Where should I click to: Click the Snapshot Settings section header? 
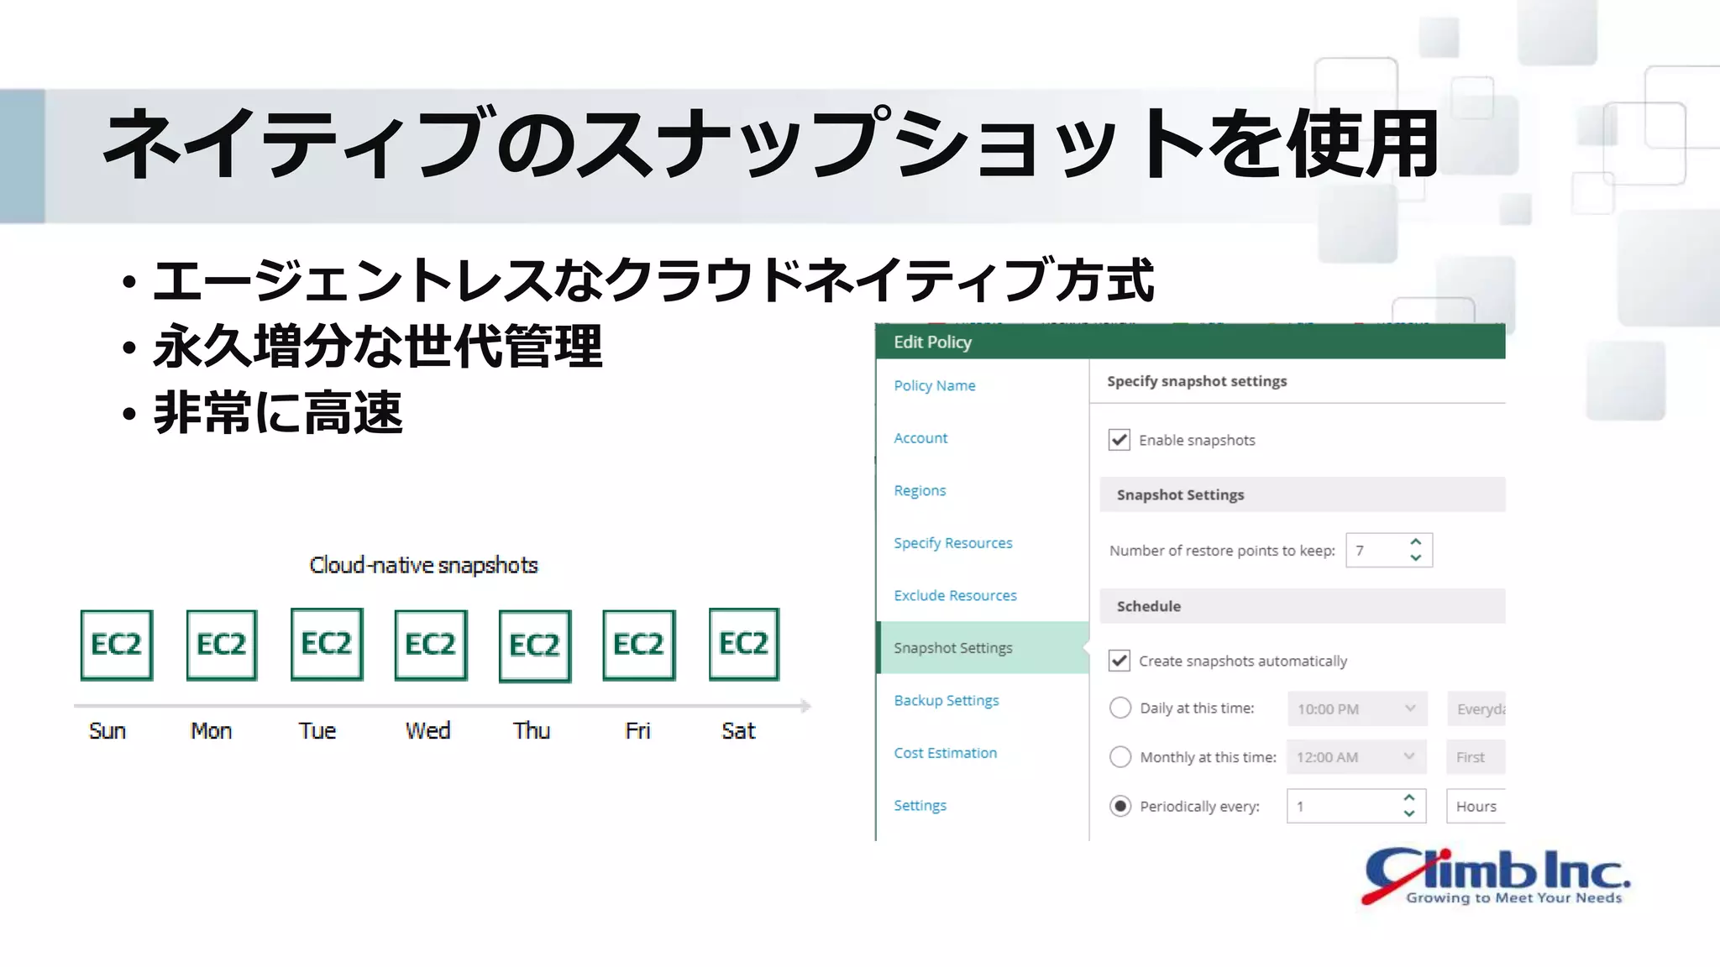[x=1303, y=494]
